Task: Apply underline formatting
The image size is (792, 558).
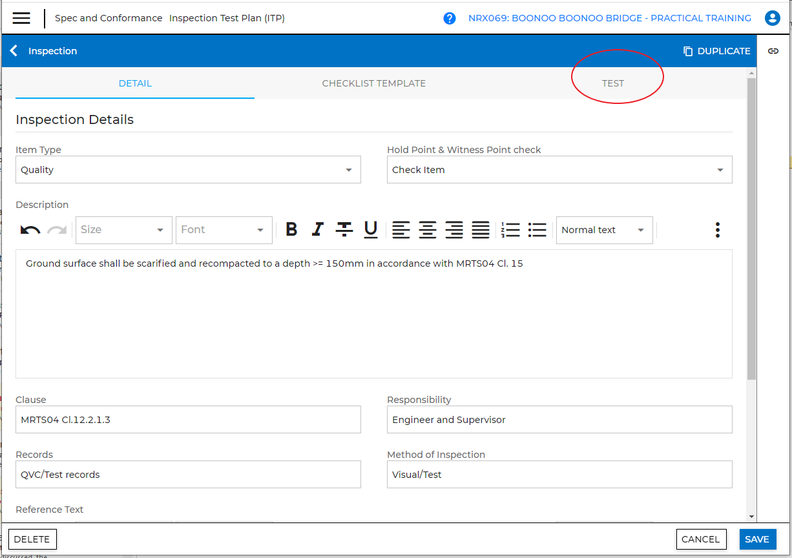Action: coord(370,229)
